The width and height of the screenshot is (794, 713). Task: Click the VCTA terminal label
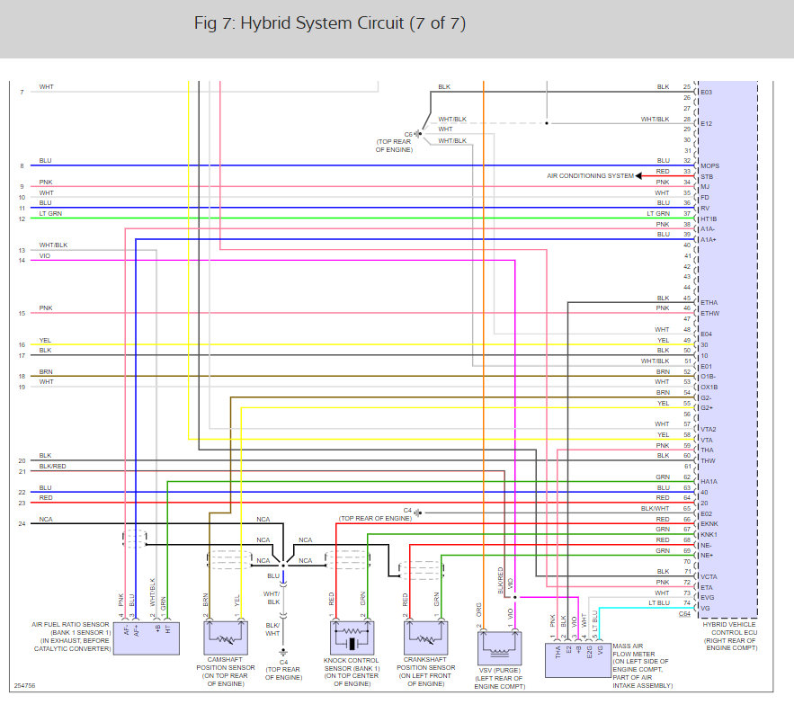point(709,576)
